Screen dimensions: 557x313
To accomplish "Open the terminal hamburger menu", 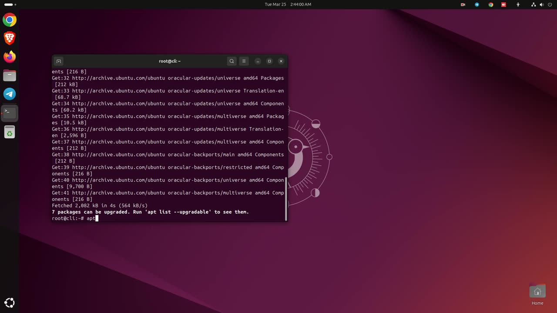I will (x=244, y=61).
